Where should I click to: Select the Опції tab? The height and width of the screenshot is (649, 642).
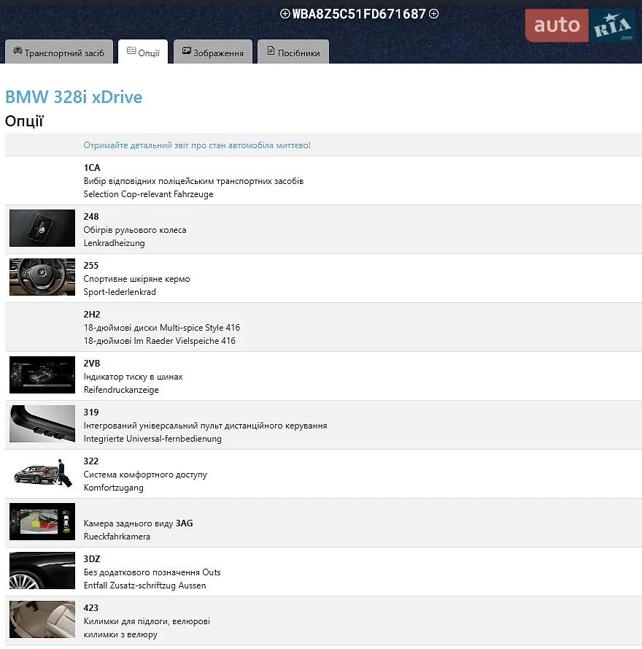pyautogui.click(x=143, y=52)
